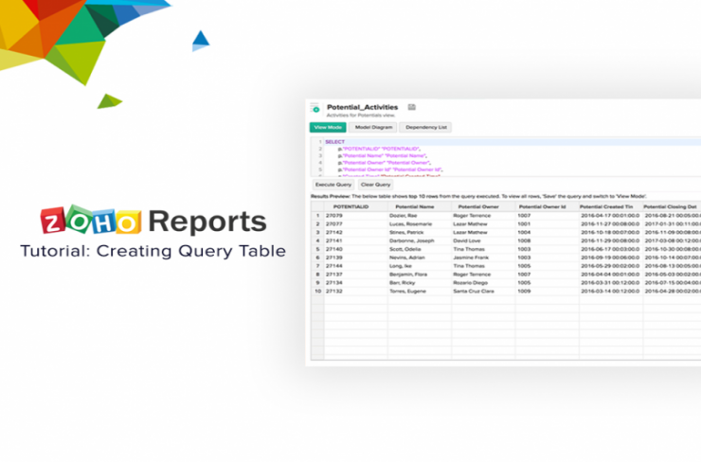Click 'Lazar Mathew' owner cell in row 2
Screen dimensions: 701x462
(x=484, y=224)
